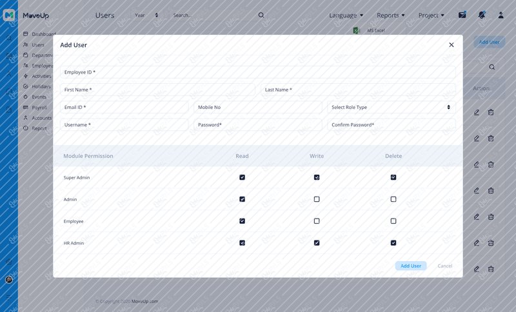Open Payroll in the sidebar menu
Image resolution: width=516 pixels, height=312 pixels.
pyautogui.click(x=35, y=108)
